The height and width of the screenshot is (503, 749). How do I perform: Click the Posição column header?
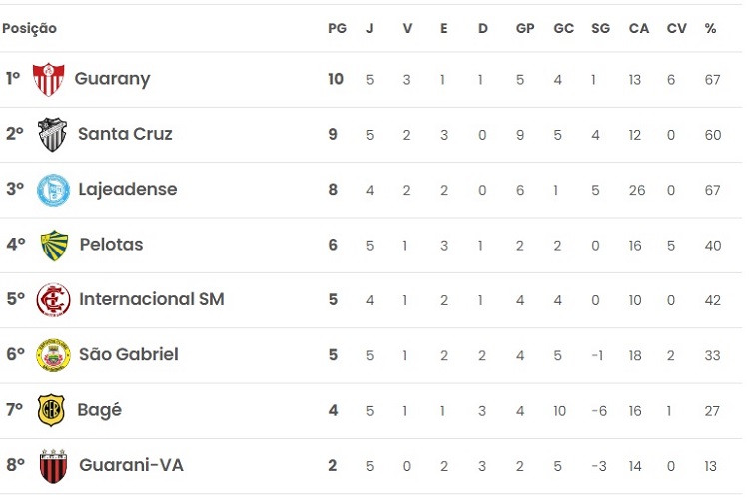point(29,28)
